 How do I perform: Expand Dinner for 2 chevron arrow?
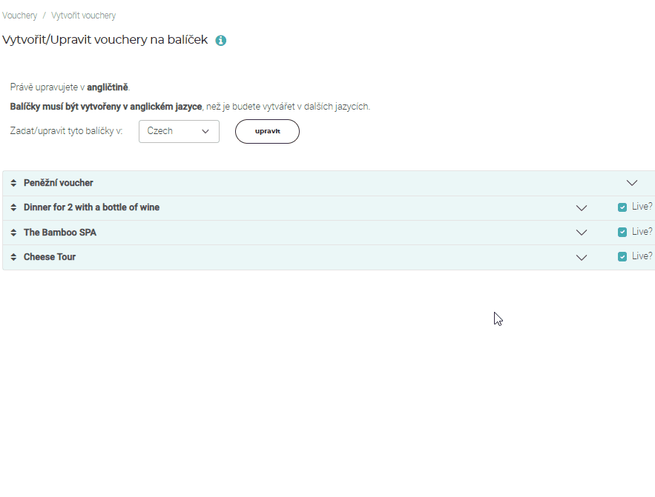(582, 208)
